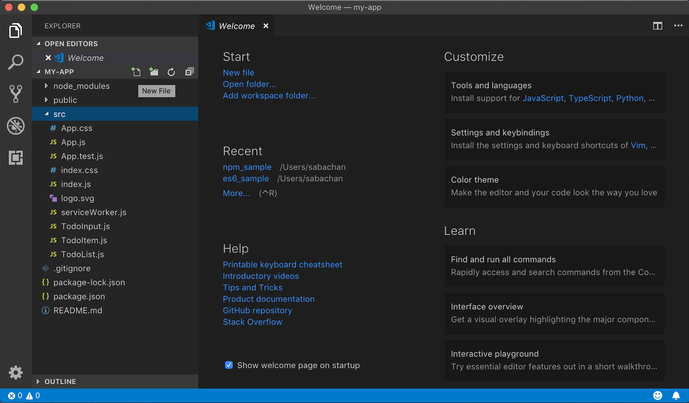Click the Open folder... link
Screen dimensions: 689x403
click(x=249, y=84)
